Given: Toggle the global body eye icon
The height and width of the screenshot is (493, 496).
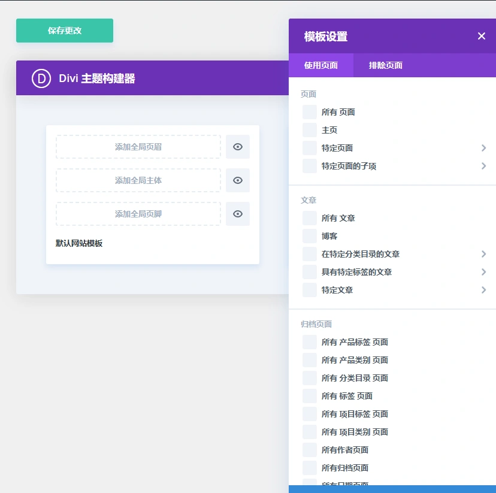Looking at the screenshot, I should [238, 180].
